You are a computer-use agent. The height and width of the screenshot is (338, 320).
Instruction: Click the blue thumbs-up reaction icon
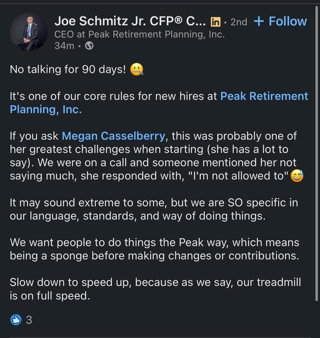[16, 320]
